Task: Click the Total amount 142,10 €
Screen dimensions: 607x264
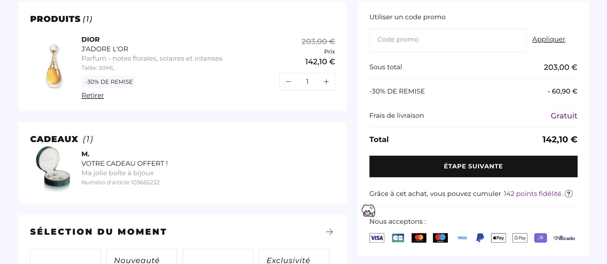Action: (560, 139)
